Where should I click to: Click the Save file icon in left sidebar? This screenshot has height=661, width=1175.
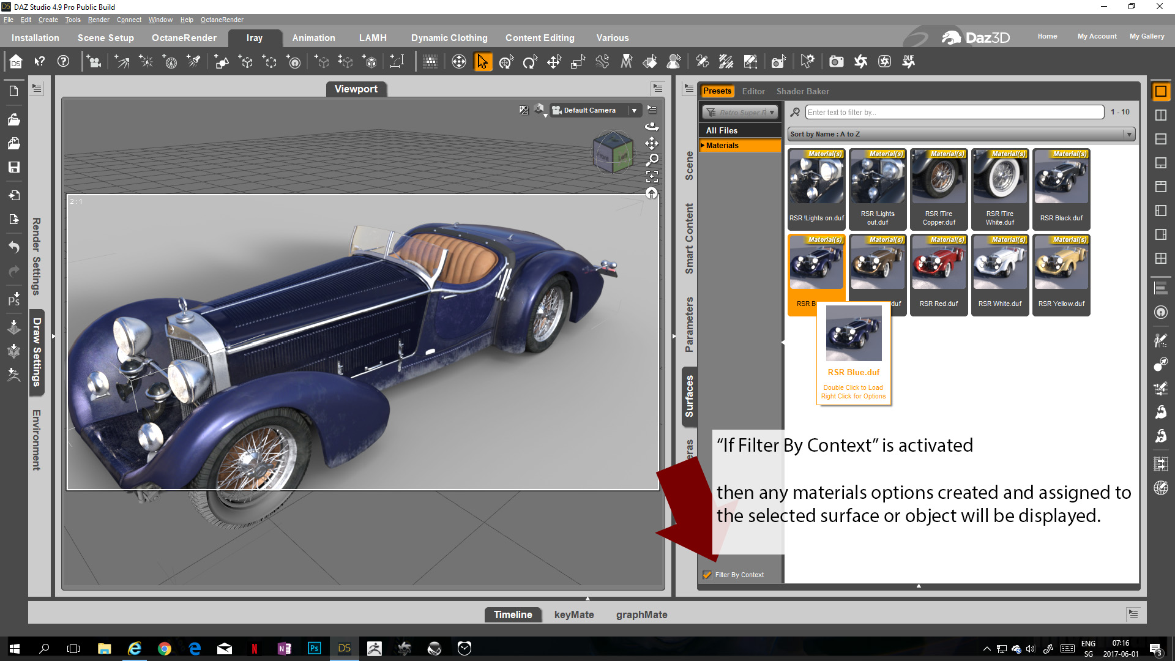[x=13, y=167]
